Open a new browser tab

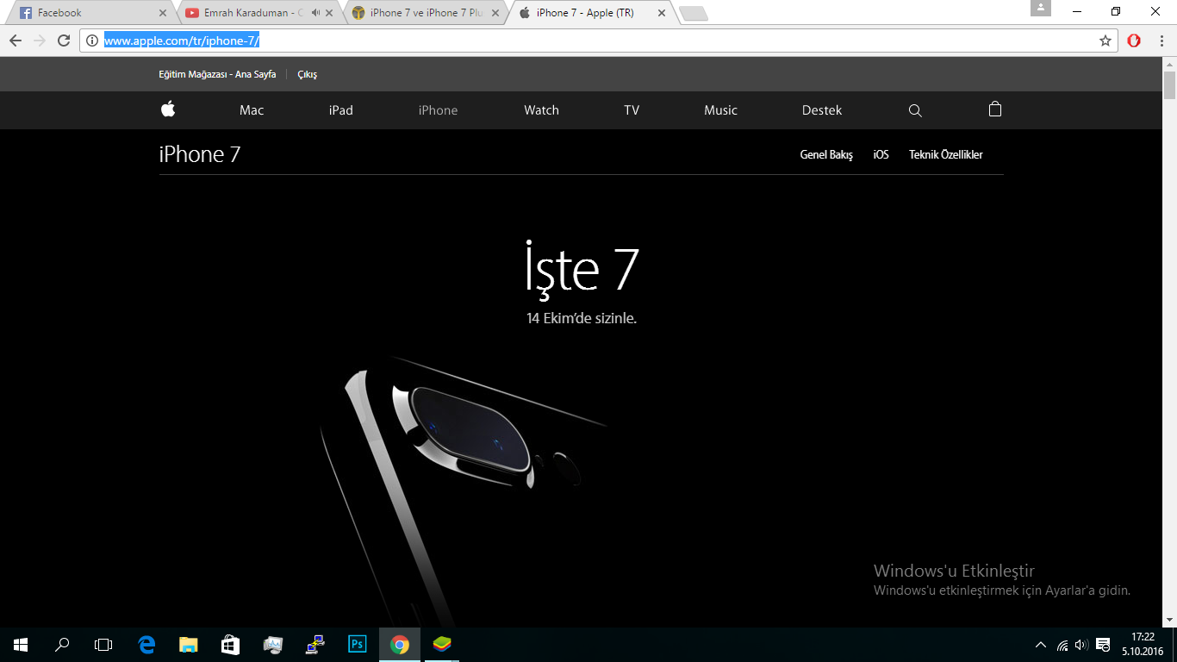[693, 13]
